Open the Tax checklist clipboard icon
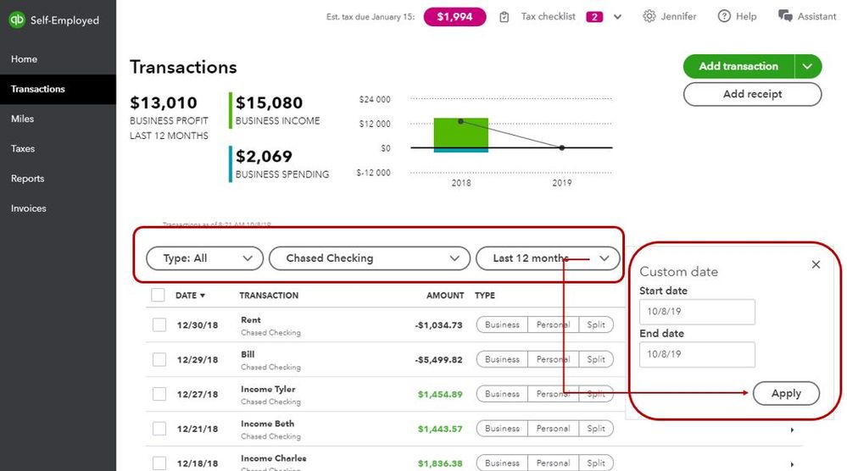Image resolution: width=847 pixels, height=471 pixels. [x=504, y=17]
